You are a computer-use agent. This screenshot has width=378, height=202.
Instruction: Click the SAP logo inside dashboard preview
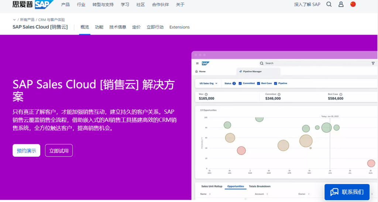coord(205,63)
